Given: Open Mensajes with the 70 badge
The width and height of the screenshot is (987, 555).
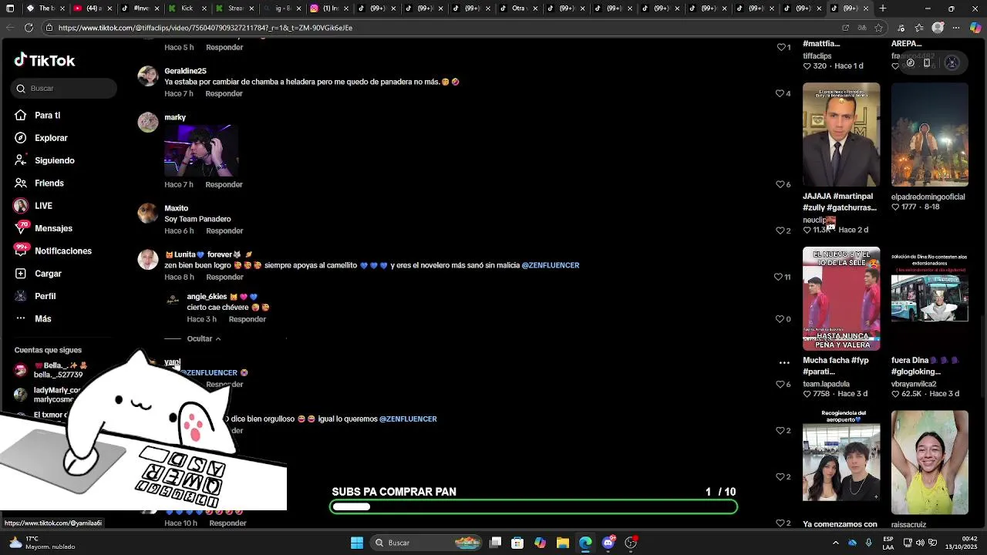Looking at the screenshot, I should pos(53,228).
